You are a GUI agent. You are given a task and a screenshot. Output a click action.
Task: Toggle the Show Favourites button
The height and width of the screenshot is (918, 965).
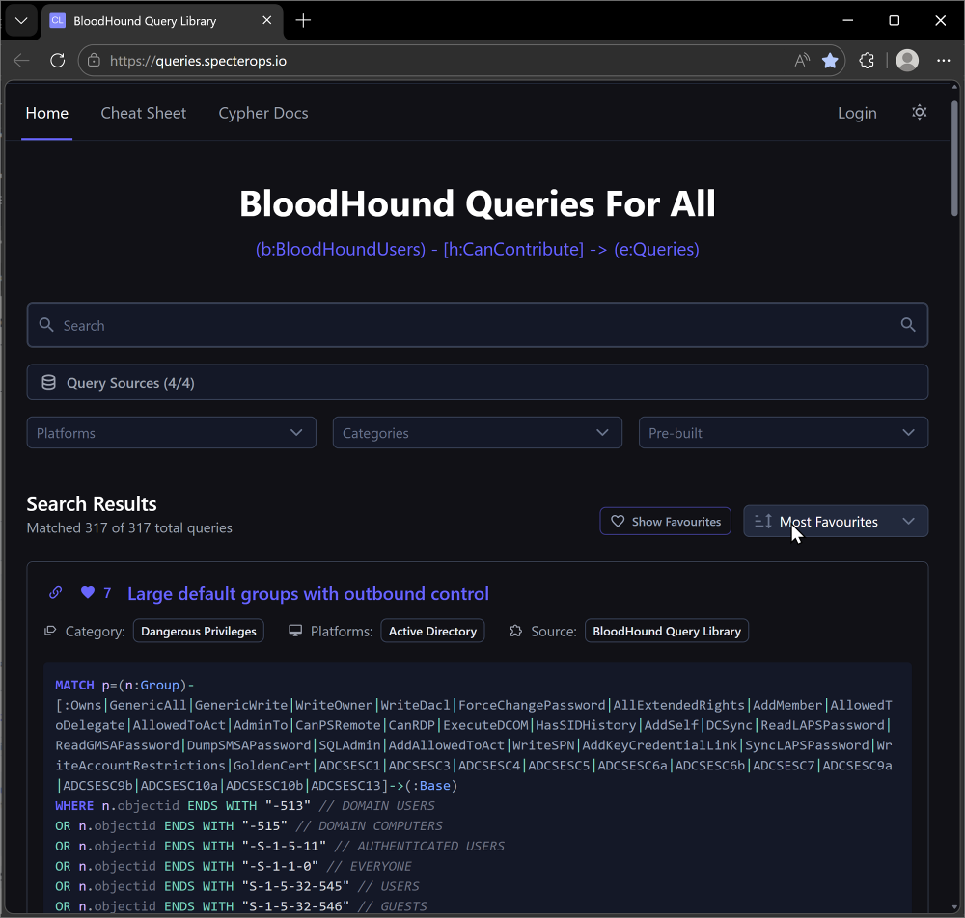tap(665, 522)
